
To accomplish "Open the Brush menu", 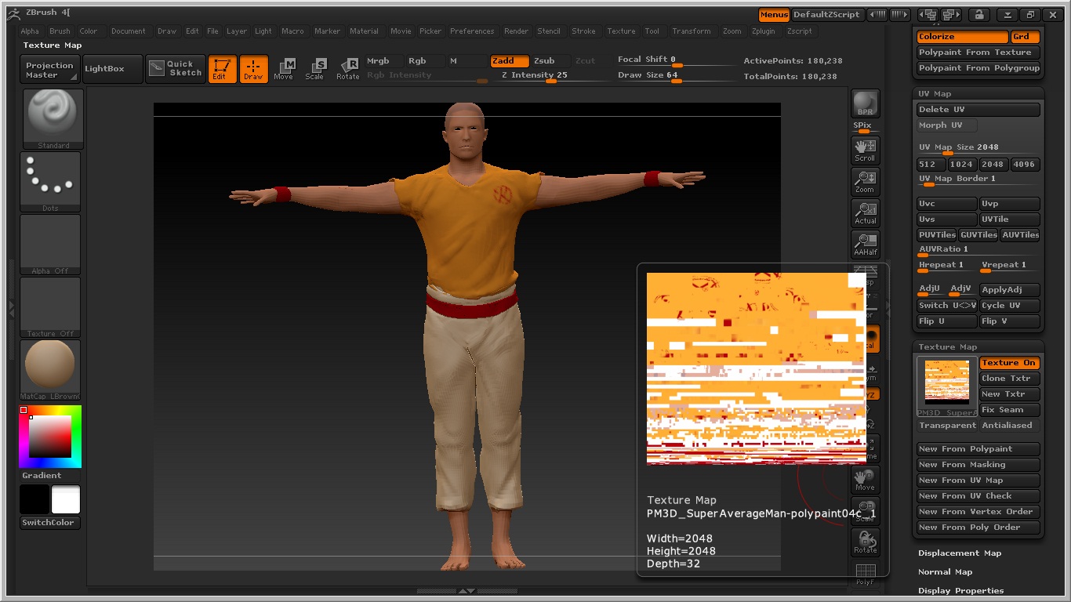I will click(60, 31).
